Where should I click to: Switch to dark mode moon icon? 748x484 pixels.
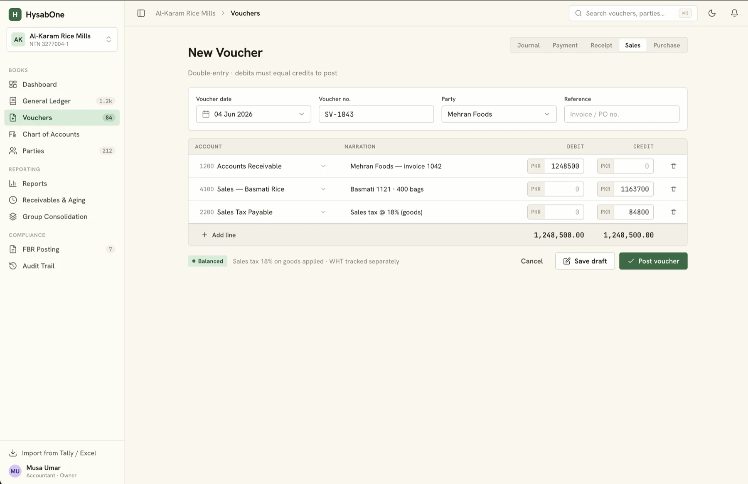click(712, 13)
